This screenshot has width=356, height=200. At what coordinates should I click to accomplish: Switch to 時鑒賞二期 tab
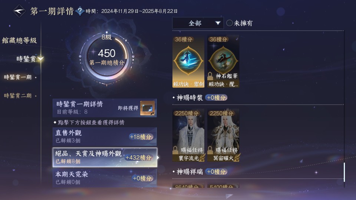coord(18,96)
